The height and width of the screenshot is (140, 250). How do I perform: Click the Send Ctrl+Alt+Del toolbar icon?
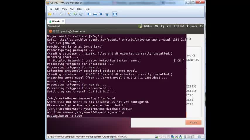click(x=61, y=14)
